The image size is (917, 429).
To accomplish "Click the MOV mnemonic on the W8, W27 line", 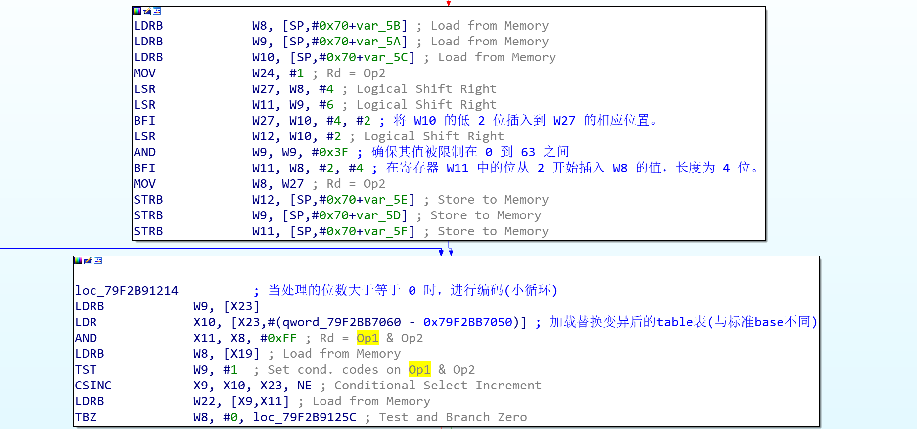I will tap(144, 184).
